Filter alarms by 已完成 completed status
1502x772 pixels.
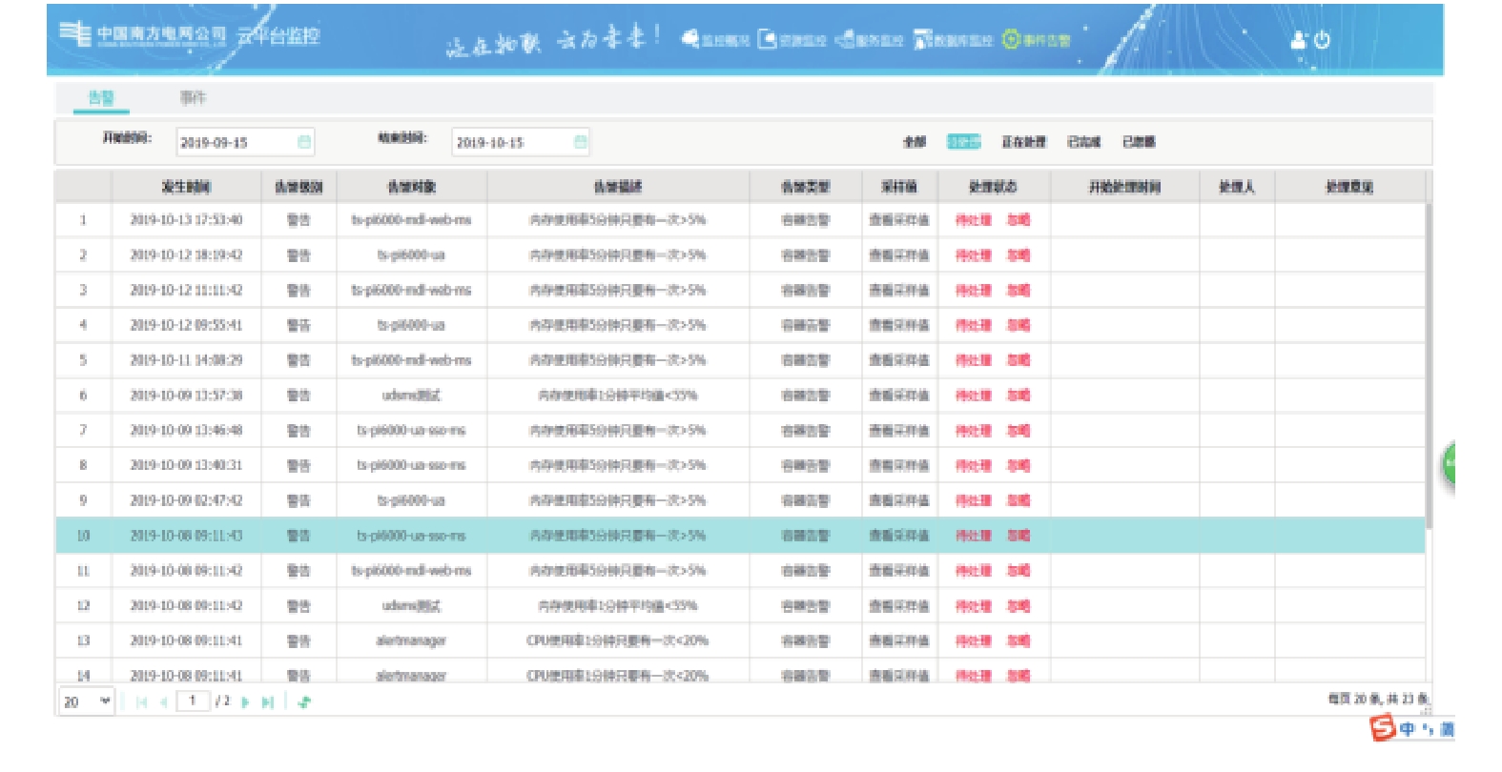point(1083,142)
